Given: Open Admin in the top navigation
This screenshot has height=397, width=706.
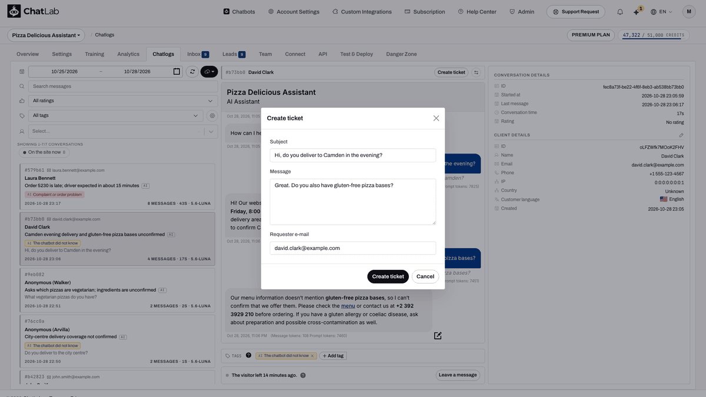Looking at the screenshot, I should click(x=521, y=12).
